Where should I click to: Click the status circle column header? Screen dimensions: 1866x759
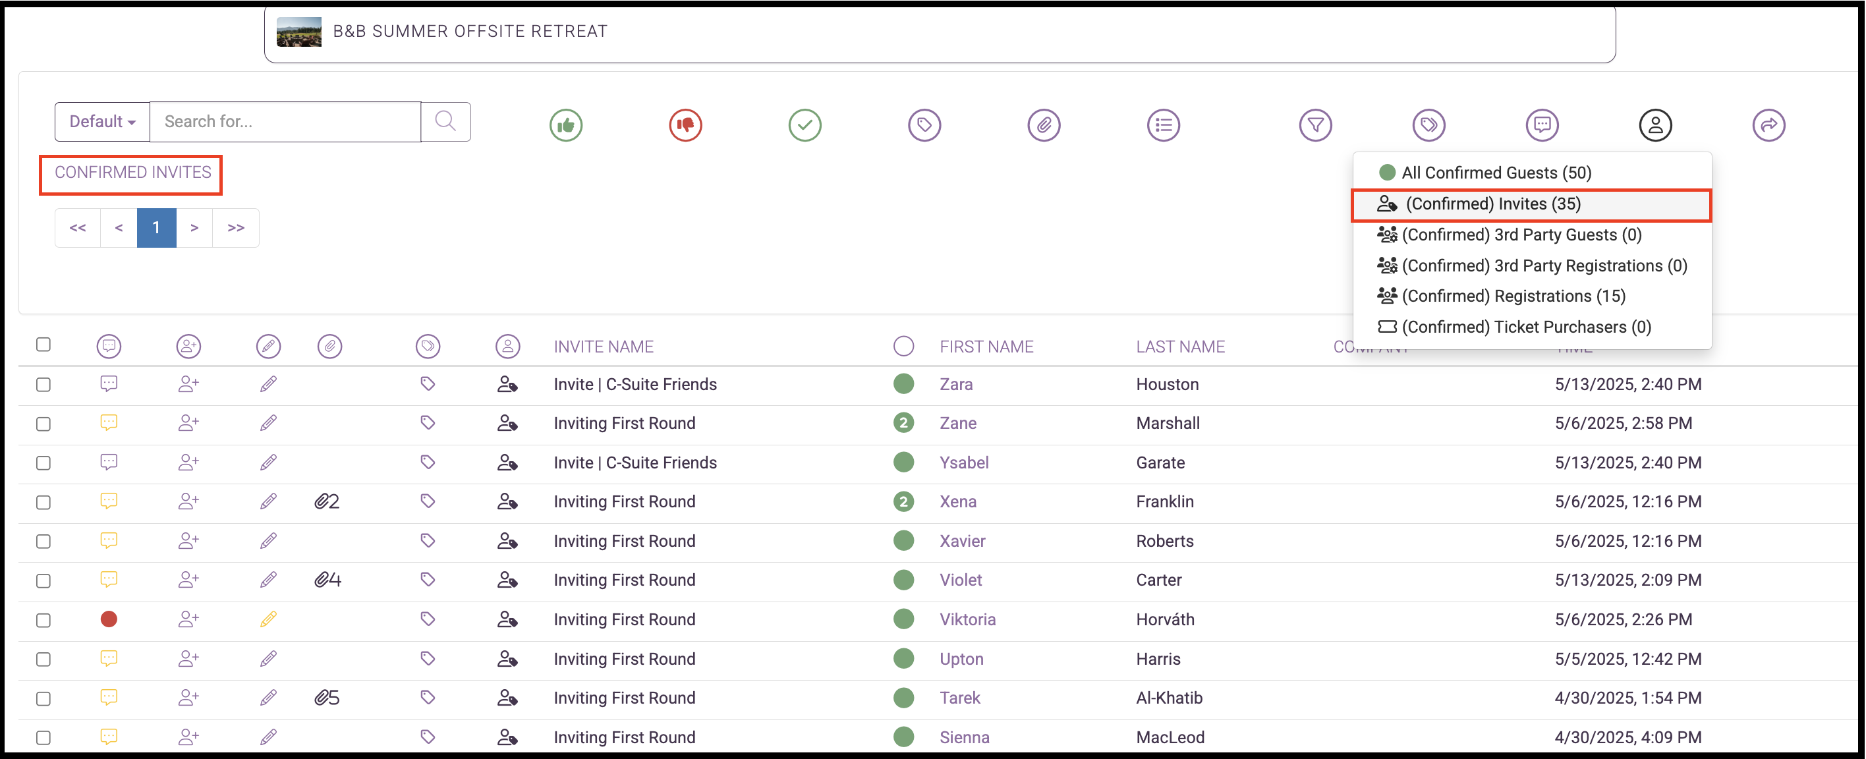[x=903, y=346]
